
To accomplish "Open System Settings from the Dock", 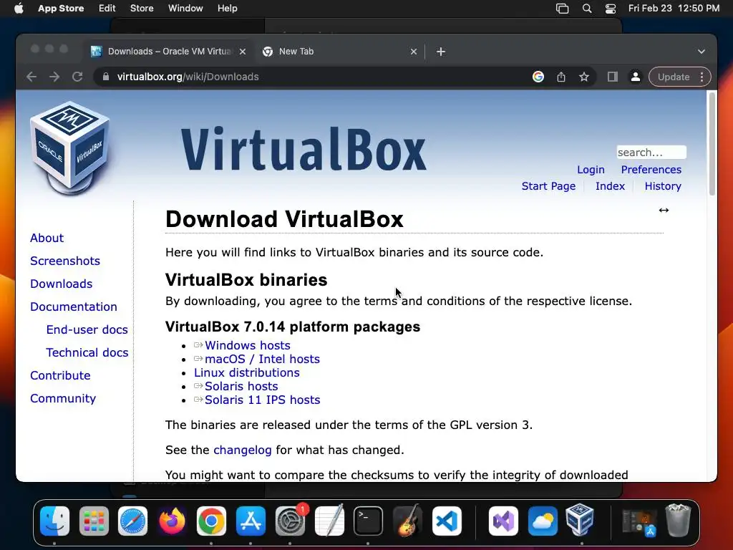I will [290, 521].
